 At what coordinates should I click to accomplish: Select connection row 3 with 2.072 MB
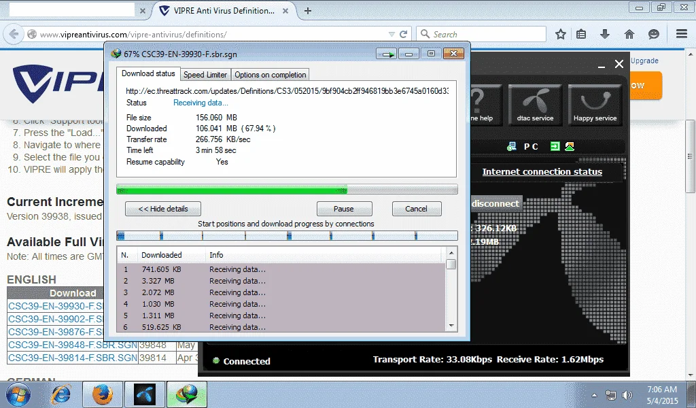click(x=281, y=292)
